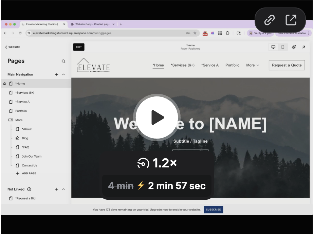The height and width of the screenshot is (235, 313).
Task: Click Portfolio in the site navigation
Action: point(232,65)
